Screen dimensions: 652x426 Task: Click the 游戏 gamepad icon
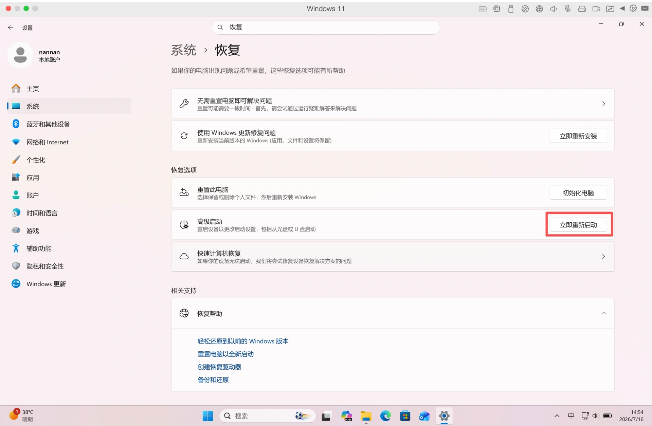click(16, 230)
